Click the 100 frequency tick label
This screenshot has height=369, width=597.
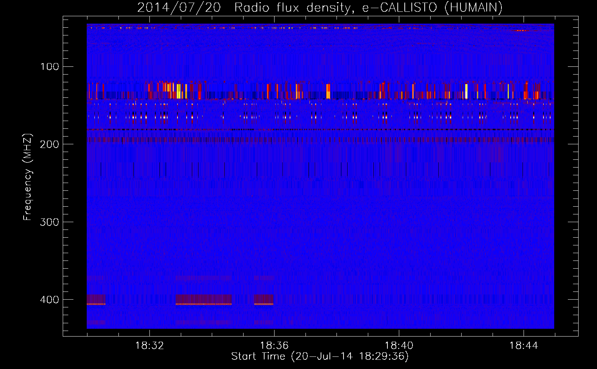tap(50, 67)
